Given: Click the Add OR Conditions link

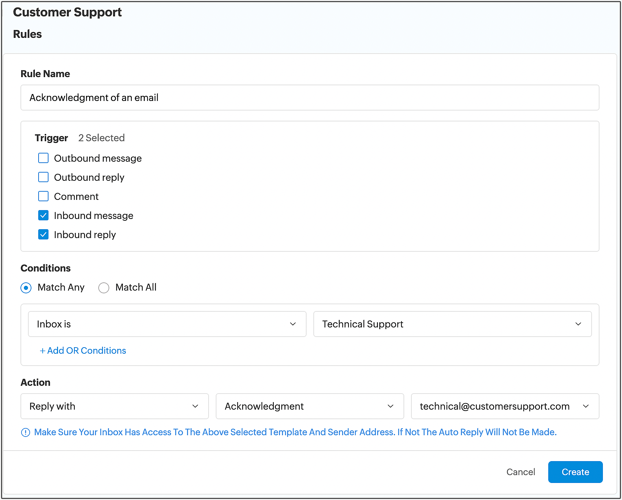Looking at the screenshot, I should 83,351.
